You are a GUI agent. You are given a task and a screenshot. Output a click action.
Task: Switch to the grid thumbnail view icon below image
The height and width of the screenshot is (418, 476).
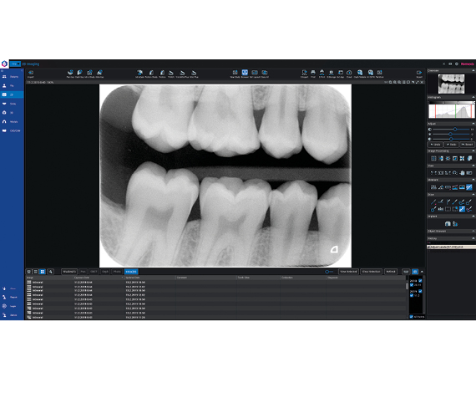pyautogui.click(x=43, y=272)
